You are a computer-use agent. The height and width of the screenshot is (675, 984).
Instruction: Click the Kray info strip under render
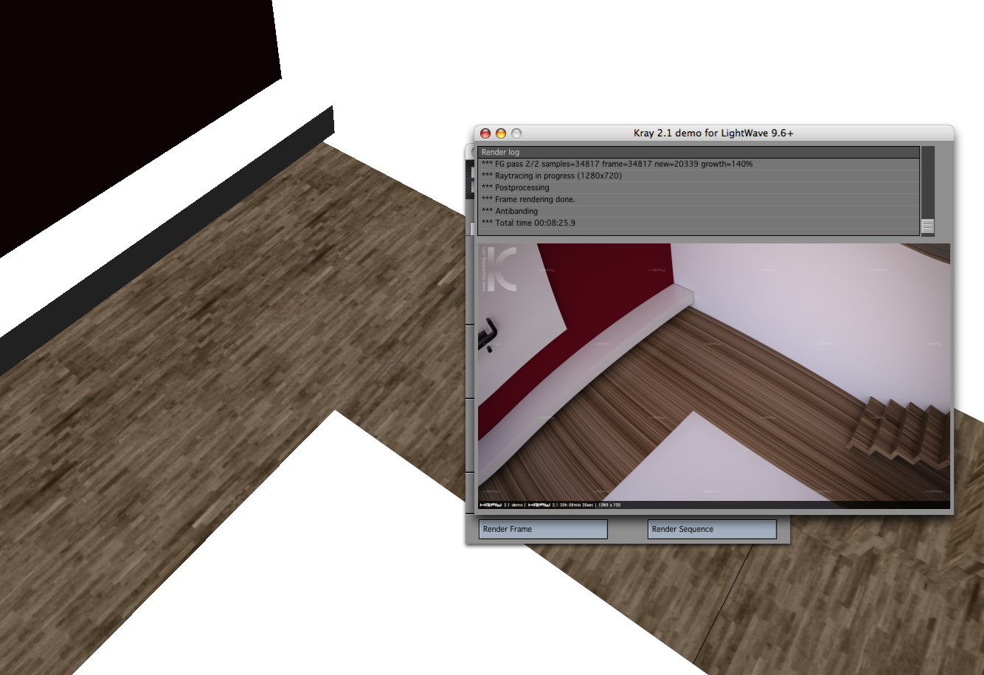[713, 505]
